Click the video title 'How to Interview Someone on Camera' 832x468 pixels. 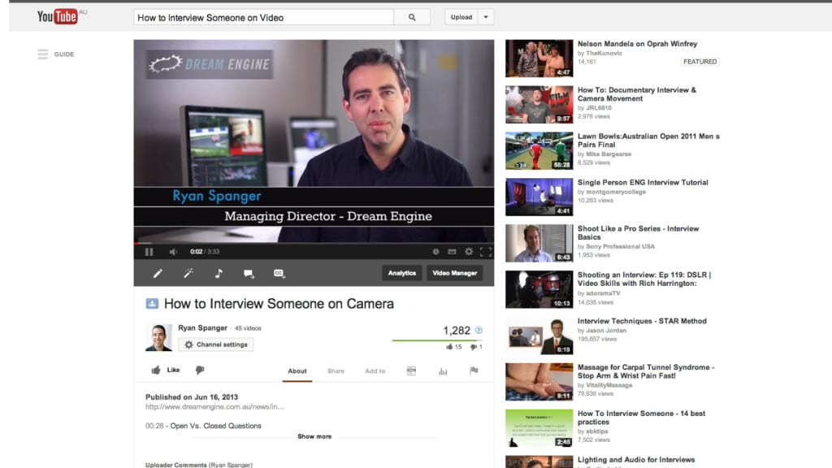coord(279,304)
